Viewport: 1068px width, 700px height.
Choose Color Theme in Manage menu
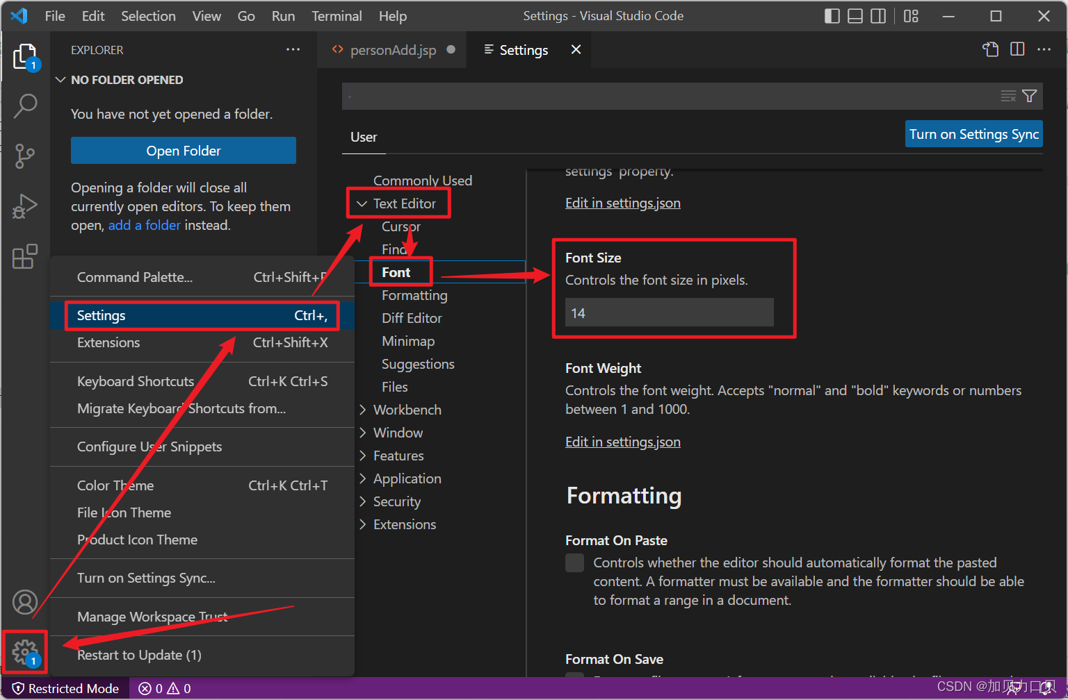point(202,485)
